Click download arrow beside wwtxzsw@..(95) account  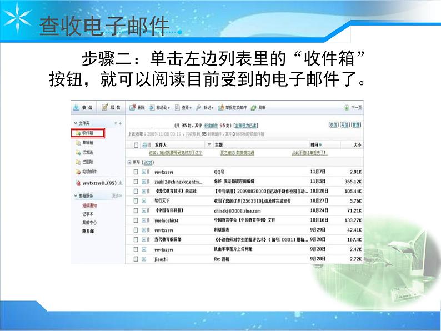(x=121, y=183)
